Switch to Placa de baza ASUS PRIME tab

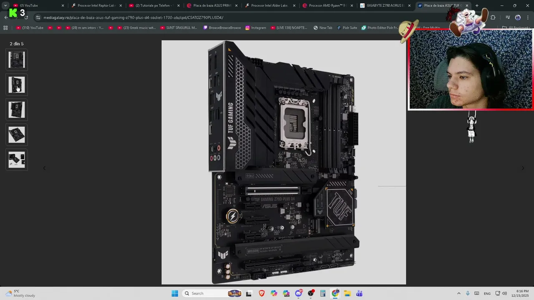tap(212, 5)
